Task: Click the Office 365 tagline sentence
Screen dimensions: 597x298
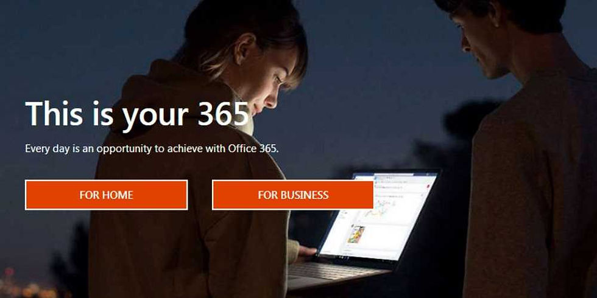Action: pos(152,148)
